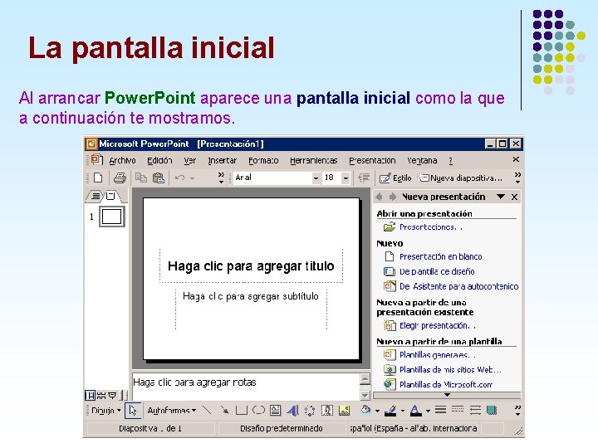Screen dimensions: 598x448
Task: Select the Ellipse shape tool
Action: pos(258,411)
